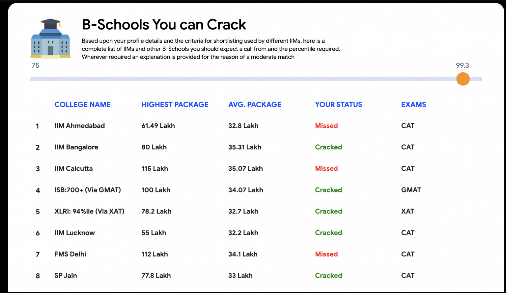Screen dimensions: 506x293
Task: Click the 75 minimum percentile label
Action: 36,65
